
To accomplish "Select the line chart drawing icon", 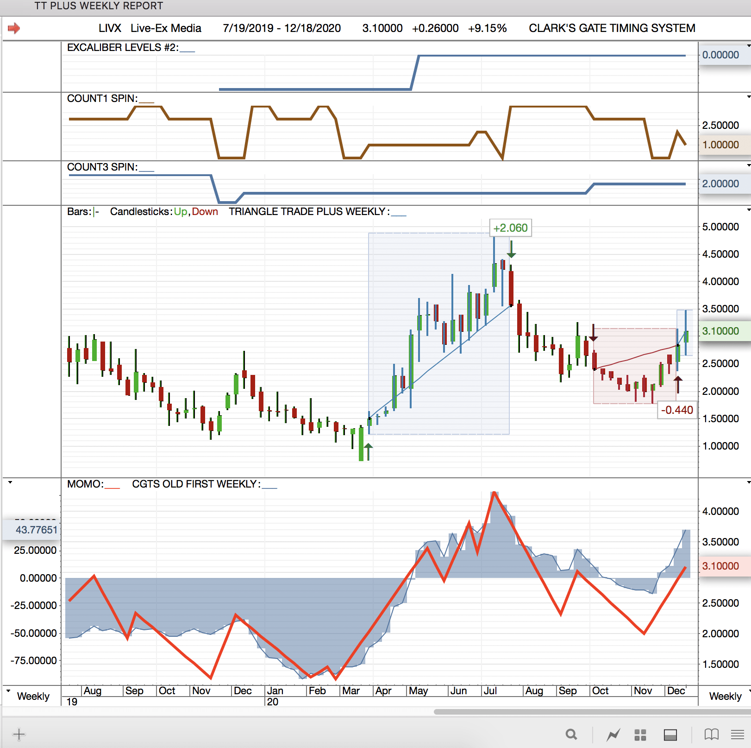I will click(x=613, y=735).
